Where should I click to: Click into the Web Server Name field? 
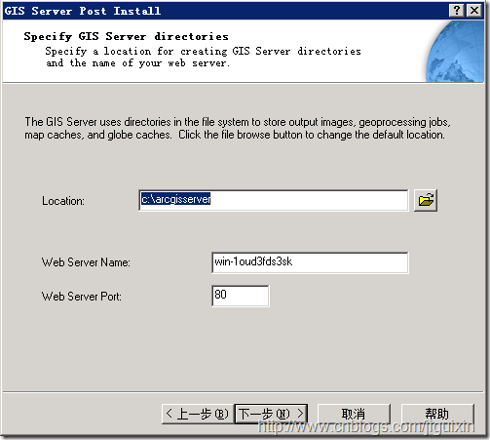tap(310, 262)
